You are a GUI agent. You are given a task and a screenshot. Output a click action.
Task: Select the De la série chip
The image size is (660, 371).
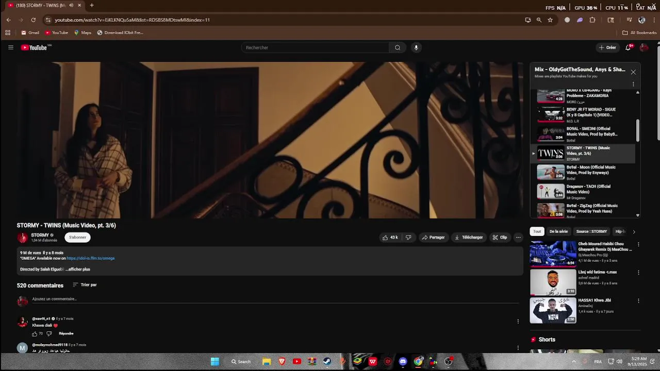[x=558, y=232]
